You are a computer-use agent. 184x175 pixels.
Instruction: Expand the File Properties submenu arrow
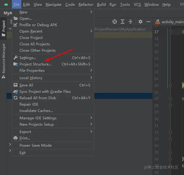pos(91,70)
